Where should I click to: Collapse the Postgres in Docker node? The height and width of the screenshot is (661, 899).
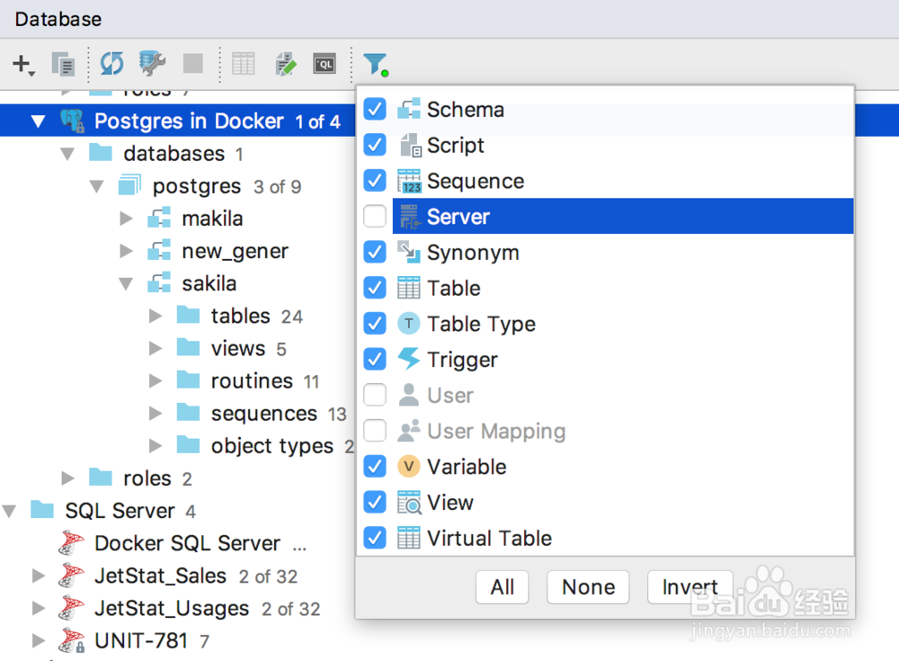click(x=38, y=121)
